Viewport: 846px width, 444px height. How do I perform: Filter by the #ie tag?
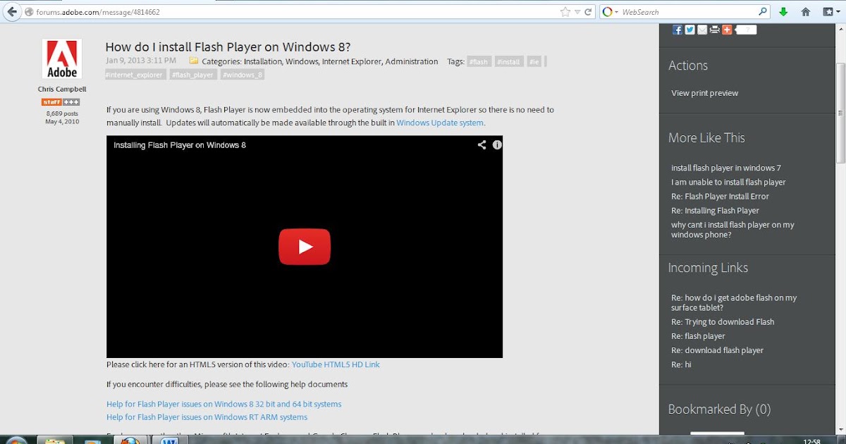click(534, 62)
